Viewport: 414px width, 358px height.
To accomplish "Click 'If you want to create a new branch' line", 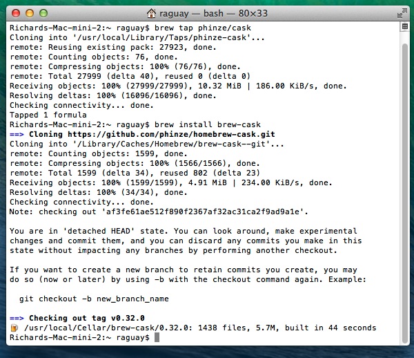I will point(184,270).
